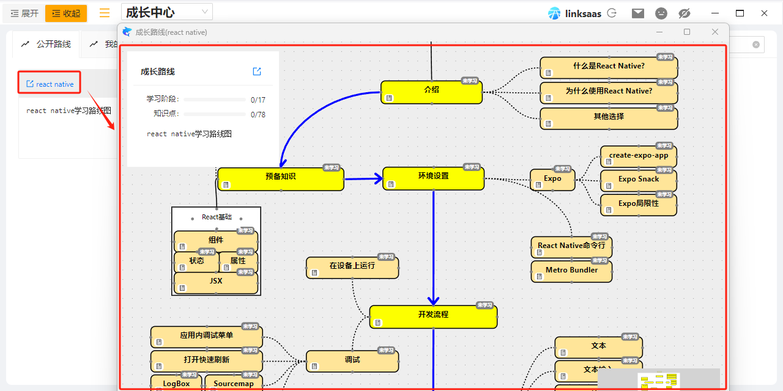
Task: Open the document icon on the 开发流程 node
Action: click(x=378, y=323)
